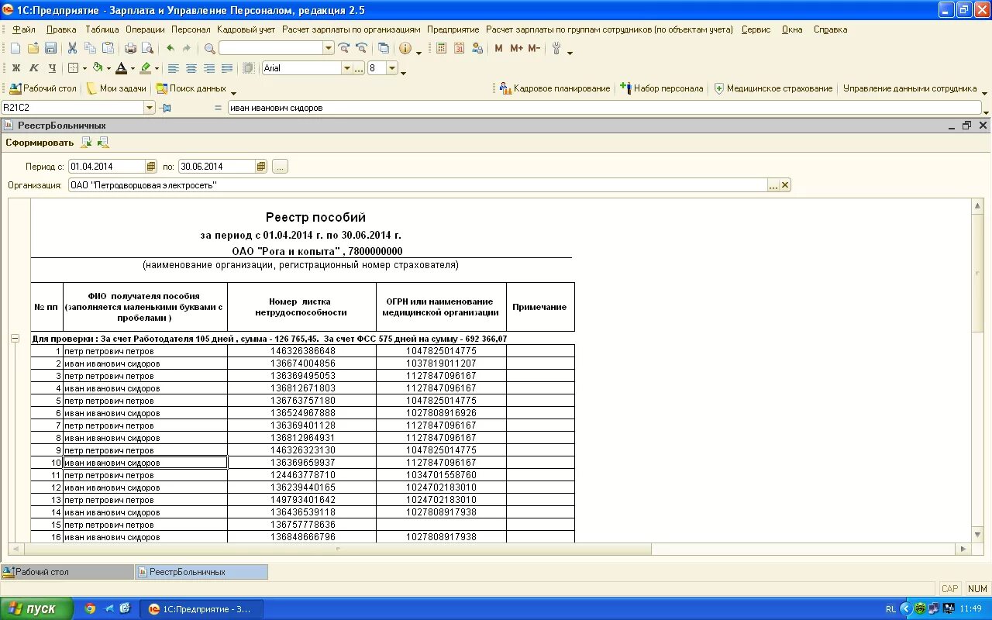The width and height of the screenshot is (992, 620).
Task: Click the Cut scissors icon
Action: (x=72, y=48)
